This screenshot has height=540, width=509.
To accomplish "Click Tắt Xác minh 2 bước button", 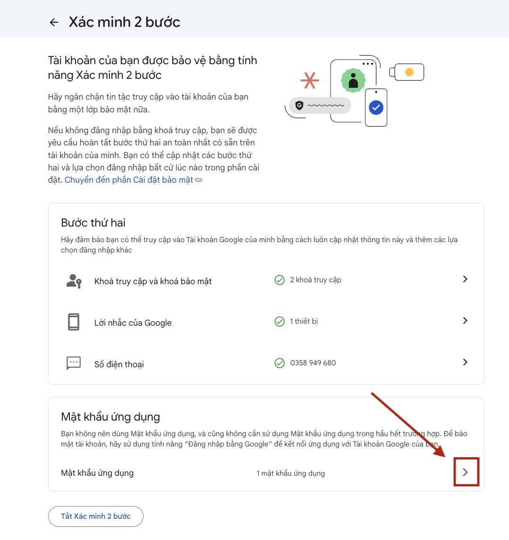I will tap(95, 516).
